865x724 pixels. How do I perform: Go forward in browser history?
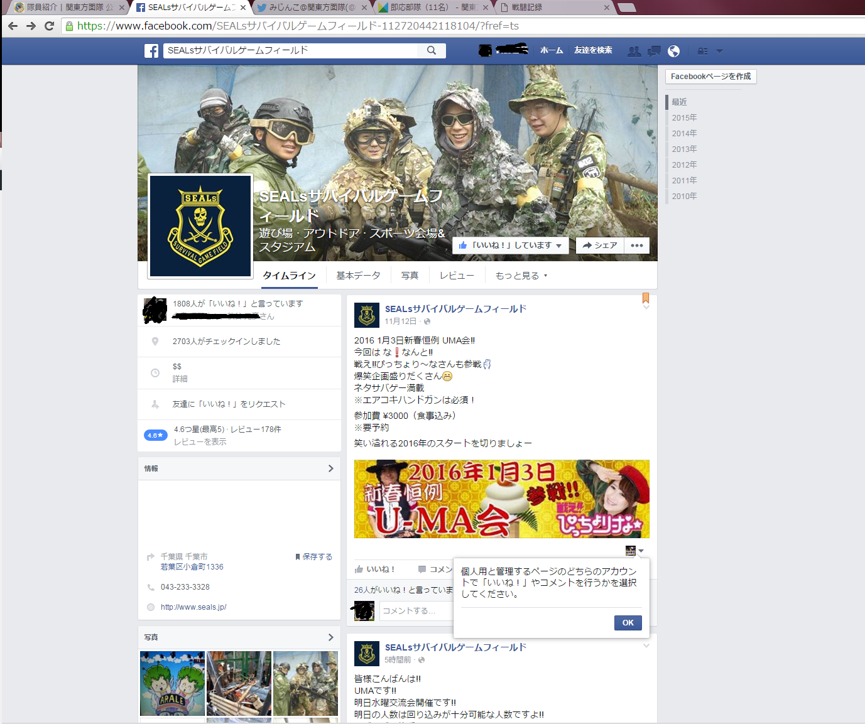coord(31,26)
